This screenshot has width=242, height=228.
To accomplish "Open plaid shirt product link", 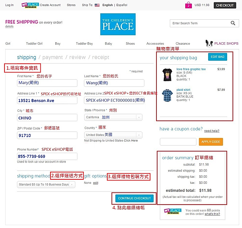I will coord(184,90).
